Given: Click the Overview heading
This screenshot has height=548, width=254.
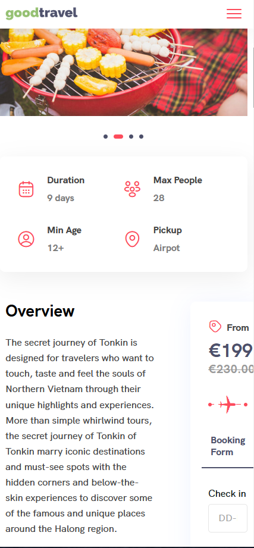Looking at the screenshot, I should 40,311.
